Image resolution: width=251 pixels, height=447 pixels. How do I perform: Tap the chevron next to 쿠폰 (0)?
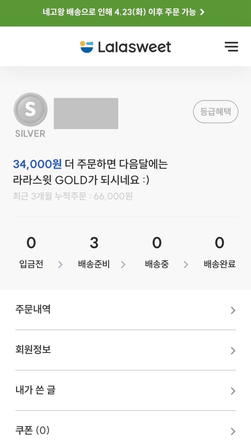click(233, 431)
